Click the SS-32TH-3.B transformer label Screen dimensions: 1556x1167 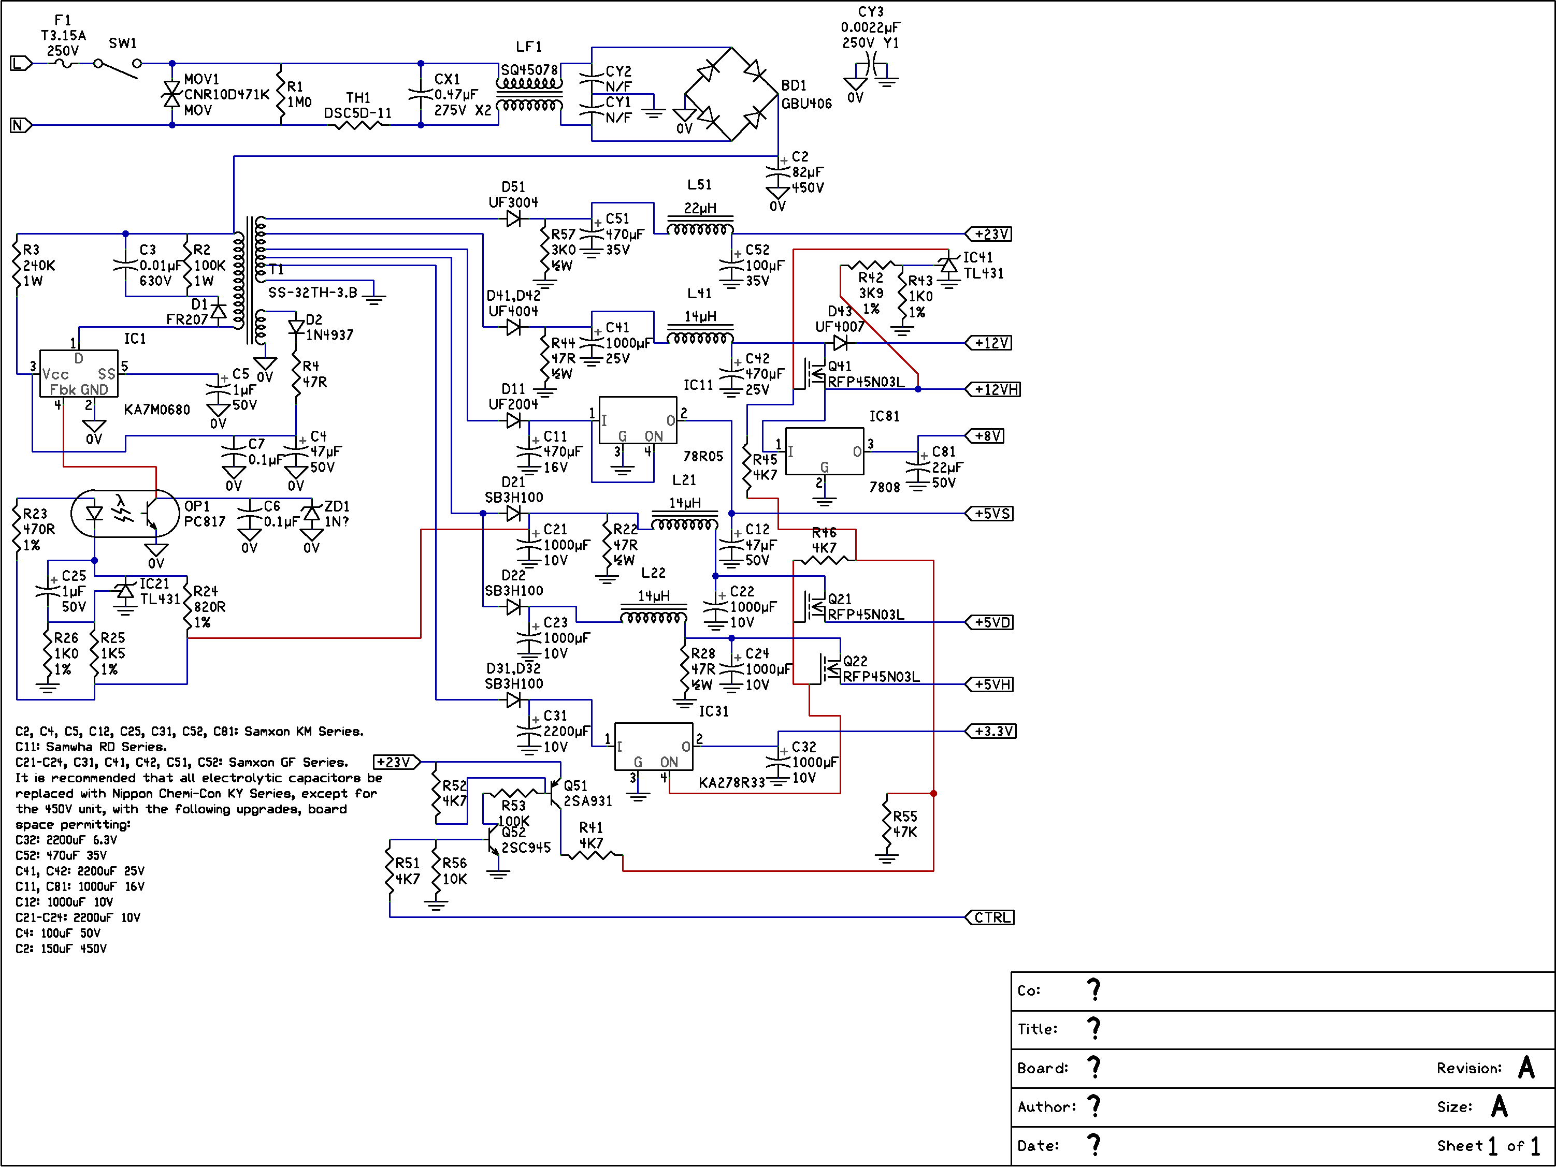pos(313,293)
